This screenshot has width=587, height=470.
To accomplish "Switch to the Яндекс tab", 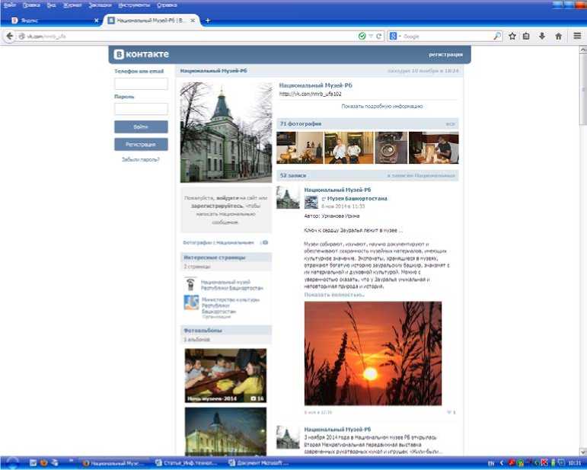I will point(53,21).
